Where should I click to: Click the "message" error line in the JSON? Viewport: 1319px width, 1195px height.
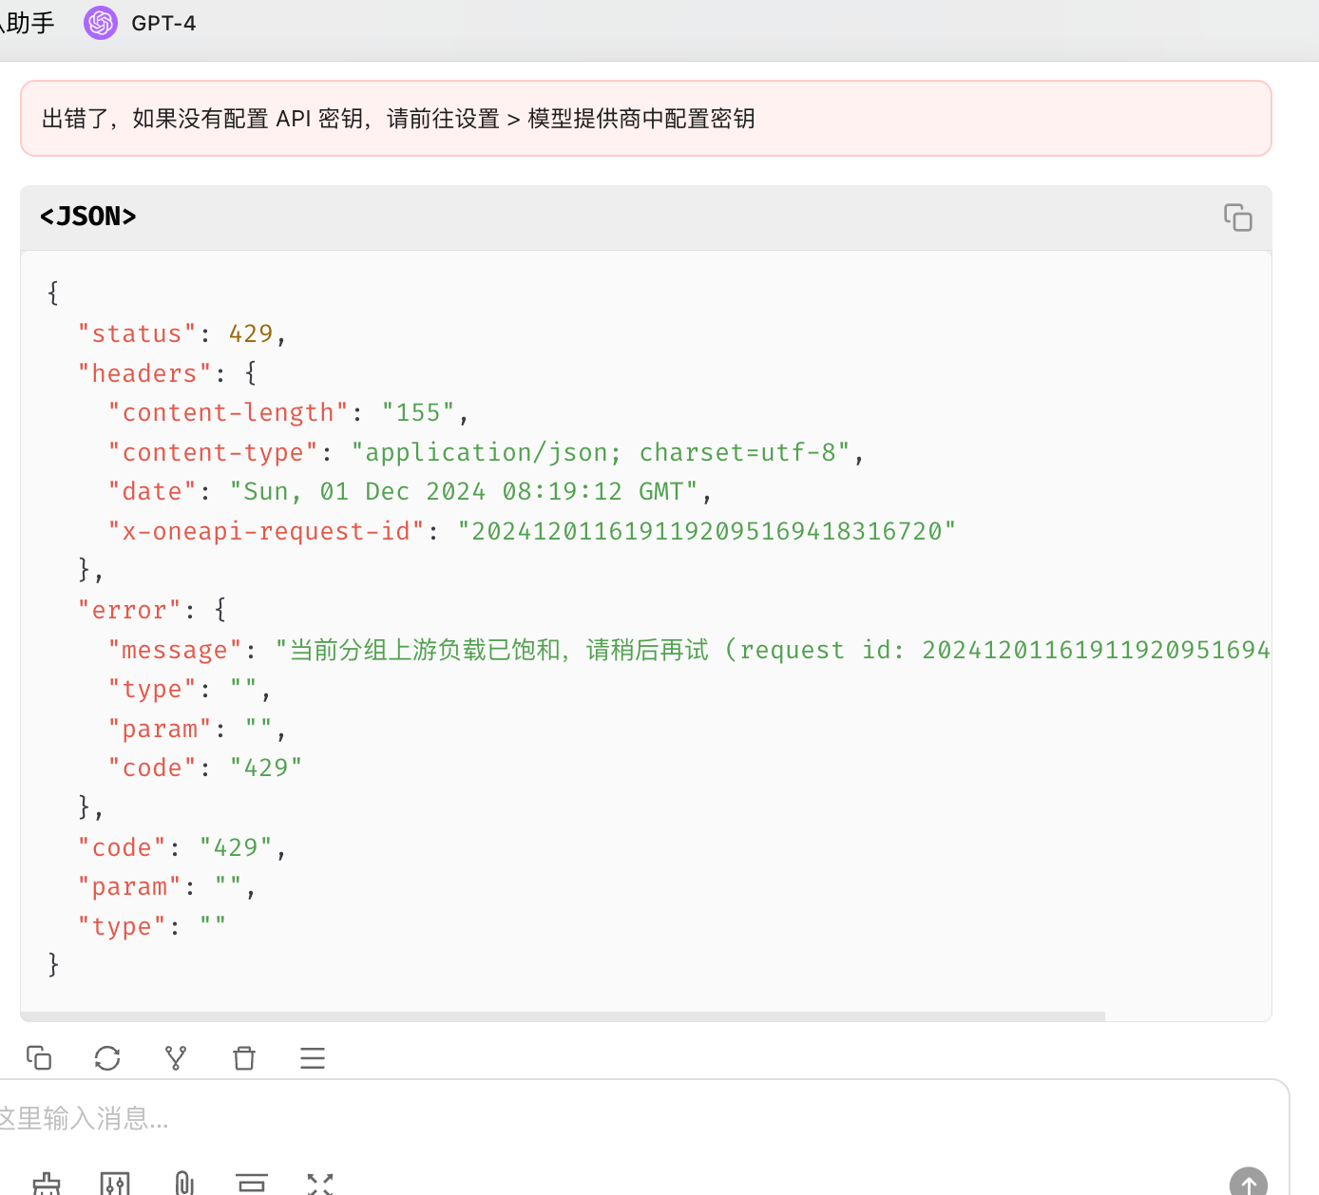tap(689, 650)
